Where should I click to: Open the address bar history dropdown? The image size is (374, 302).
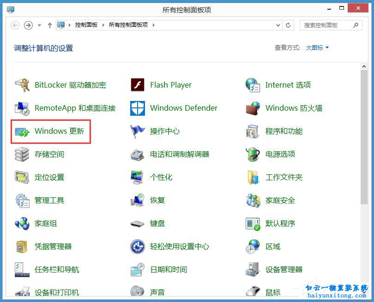click(278, 25)
